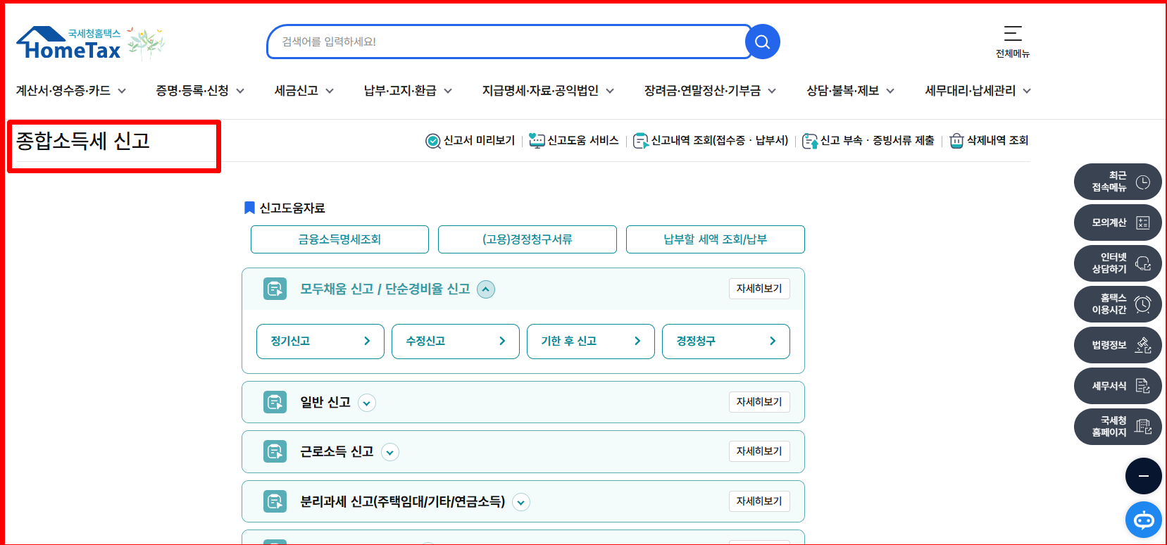Open the 신고도움 서비스 link
1167x545 pixels.
coord(574,141)
